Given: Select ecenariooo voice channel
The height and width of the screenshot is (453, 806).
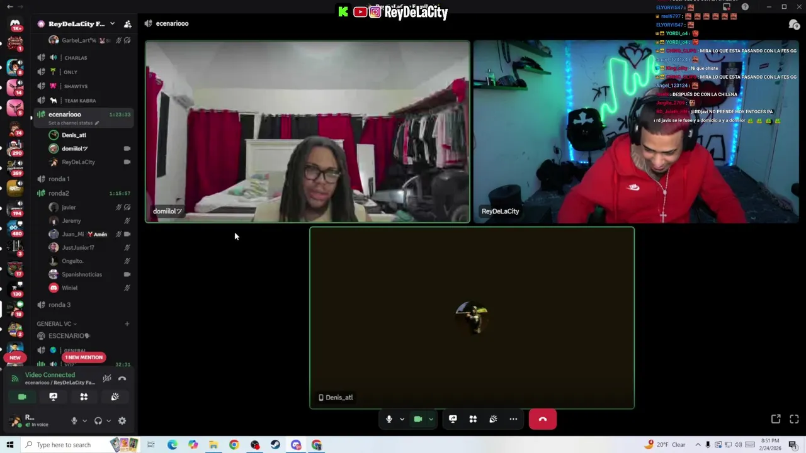Looking at the screenshot, I should (x=83, y=118).
